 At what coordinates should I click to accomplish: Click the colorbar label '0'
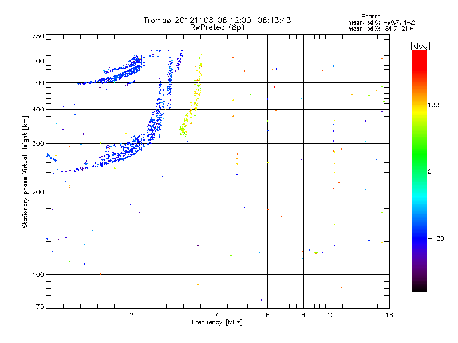click(429, 172)
